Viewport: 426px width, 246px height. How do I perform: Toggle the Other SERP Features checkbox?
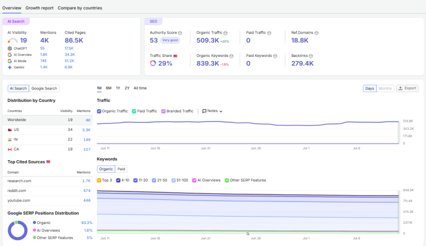(227, 180)
